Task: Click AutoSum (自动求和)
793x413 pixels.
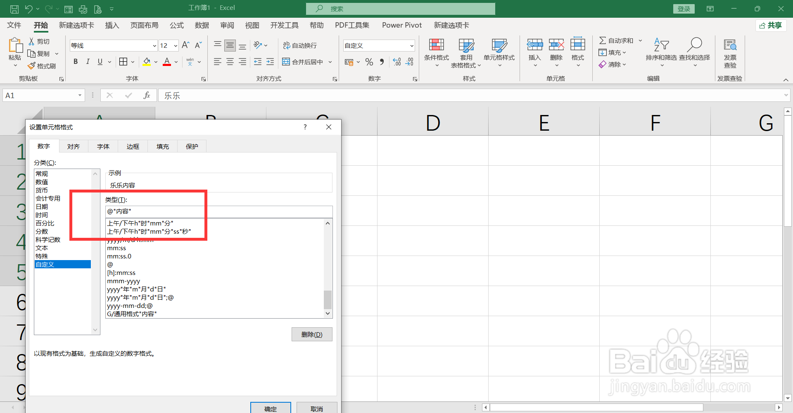Action: point(616,40)
